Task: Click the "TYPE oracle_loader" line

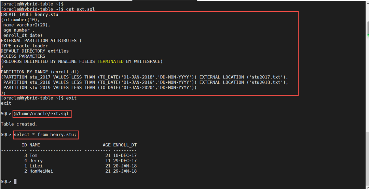Action: (24, 46)
